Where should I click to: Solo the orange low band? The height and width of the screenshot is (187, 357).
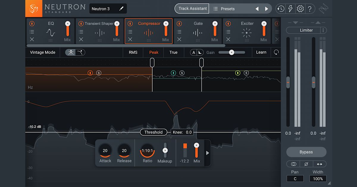point(98,72)
